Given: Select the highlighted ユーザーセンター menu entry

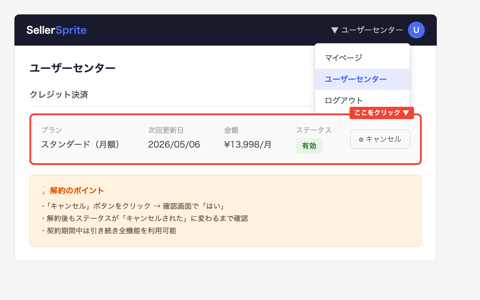Looking at the screenshot, I should [x=355, y=79].
